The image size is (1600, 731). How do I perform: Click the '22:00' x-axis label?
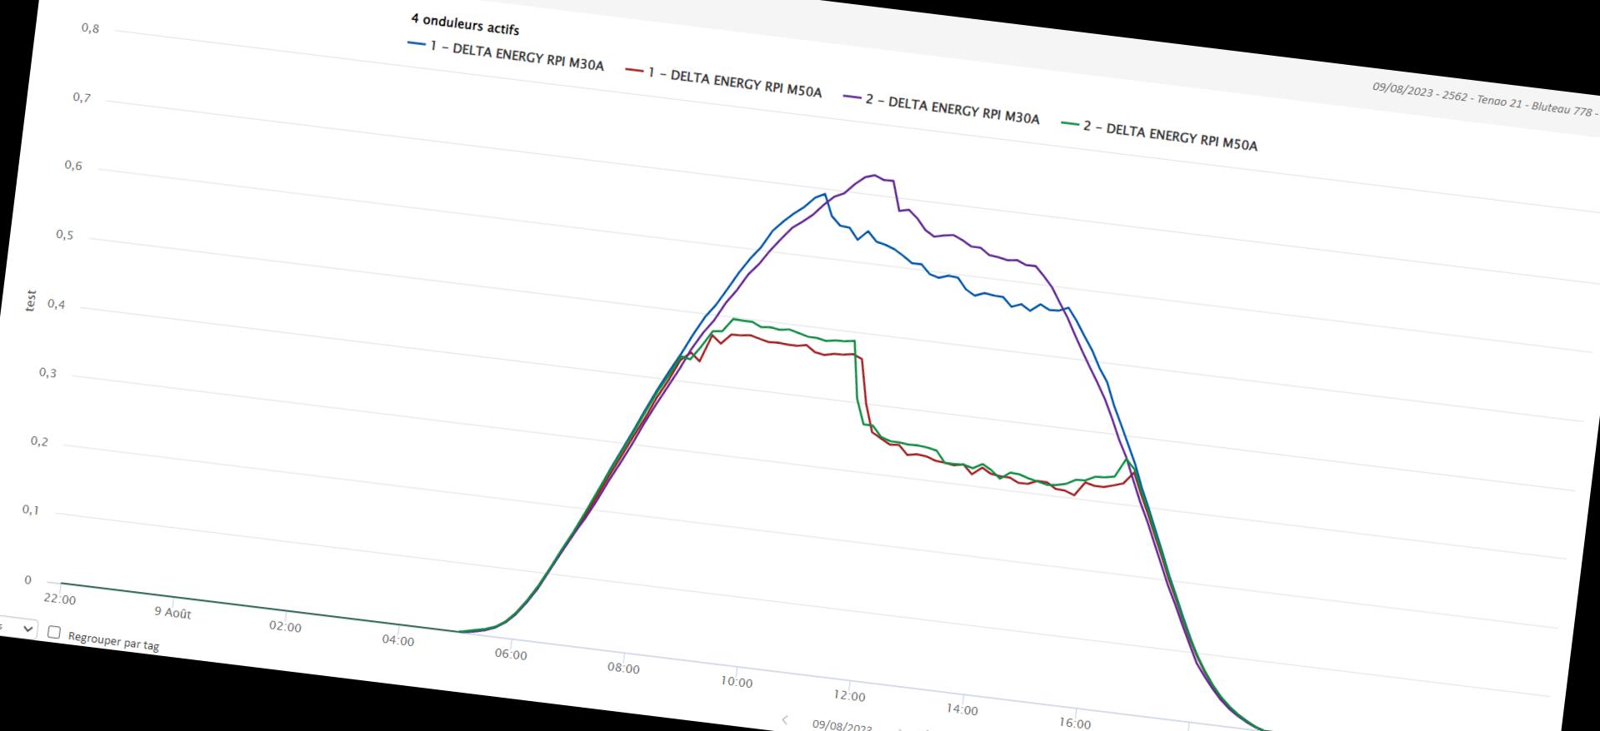[x=60, y=599]
